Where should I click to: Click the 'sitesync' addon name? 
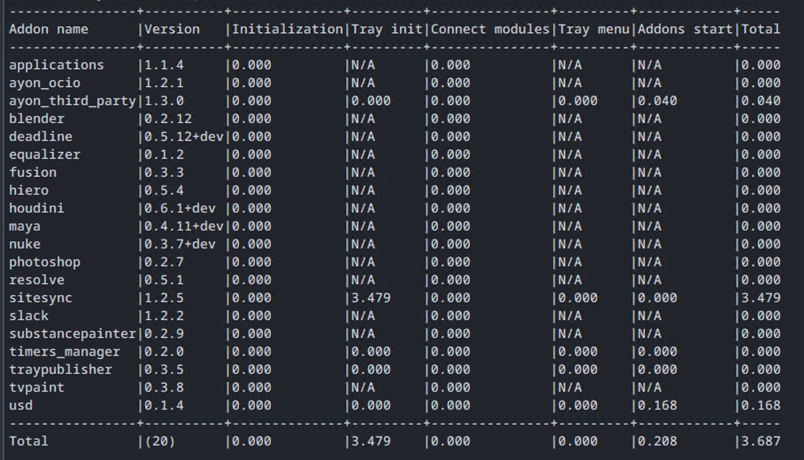tap(41, 298)
